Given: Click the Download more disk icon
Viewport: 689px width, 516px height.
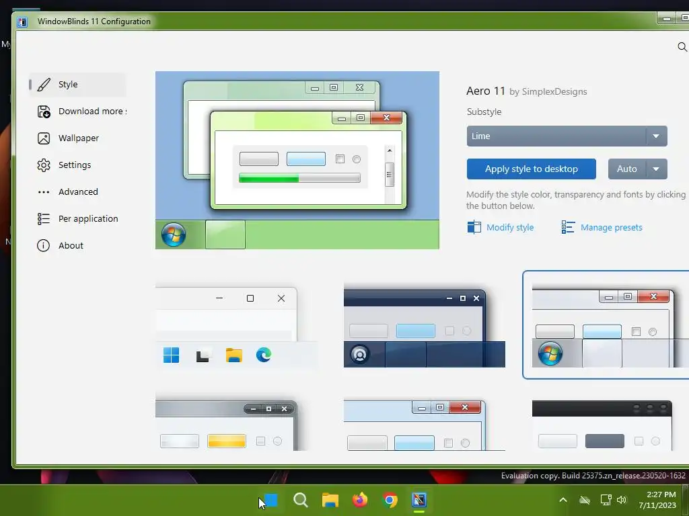Looking at the screenshot, I should pyautogui.click(x=44, y=112).
